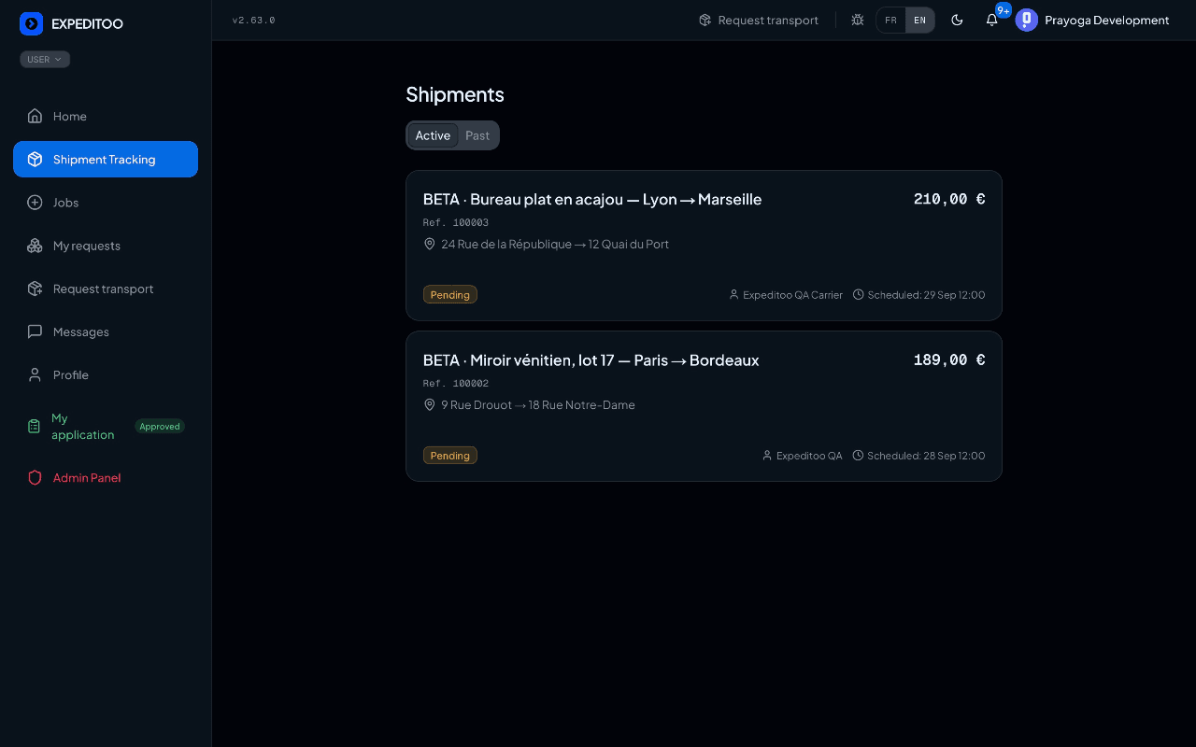Open Profile in sidebar

[106, 374]
